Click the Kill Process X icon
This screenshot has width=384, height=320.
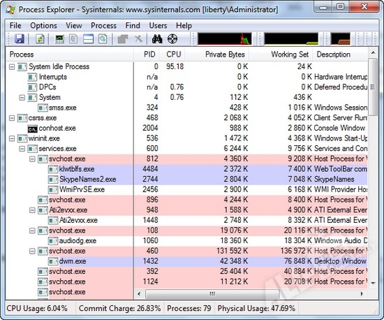139,38
